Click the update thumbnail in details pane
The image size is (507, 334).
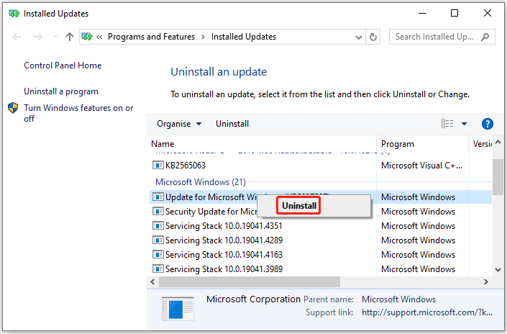tap(178, 308)
